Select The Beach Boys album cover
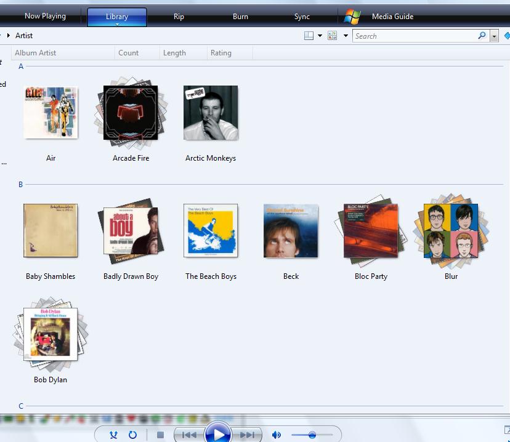510x442 pixels. (x=211, y=230)
